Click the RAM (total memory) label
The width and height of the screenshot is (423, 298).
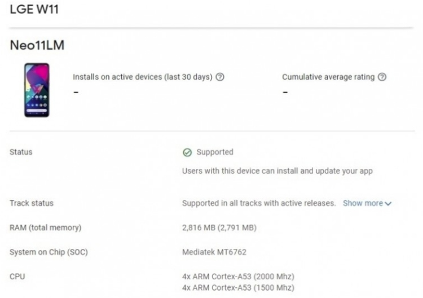(x=45, y=227)
